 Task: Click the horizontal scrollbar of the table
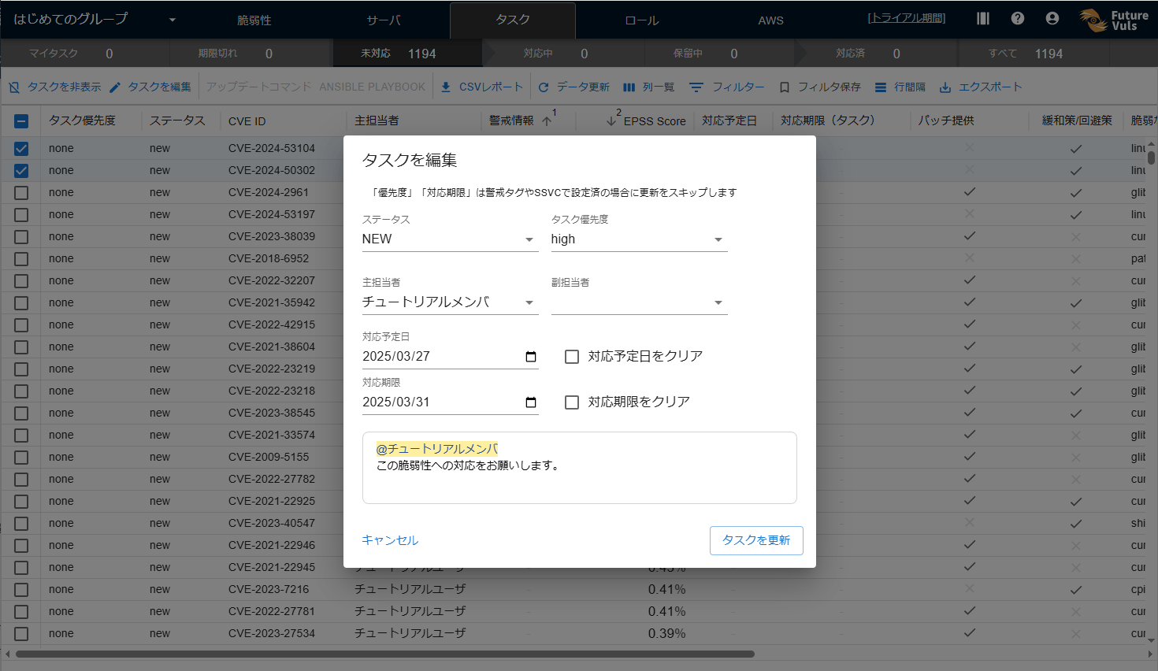click(385, 654)
